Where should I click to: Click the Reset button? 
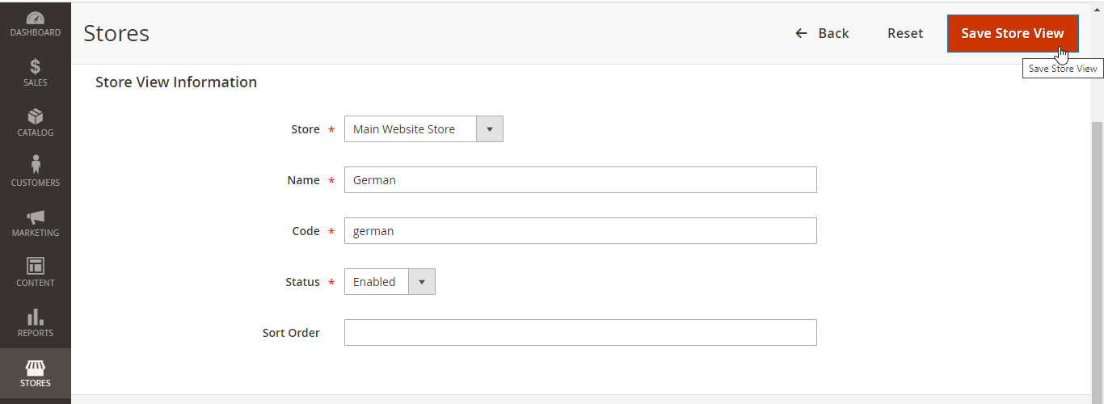pos(905,33)
